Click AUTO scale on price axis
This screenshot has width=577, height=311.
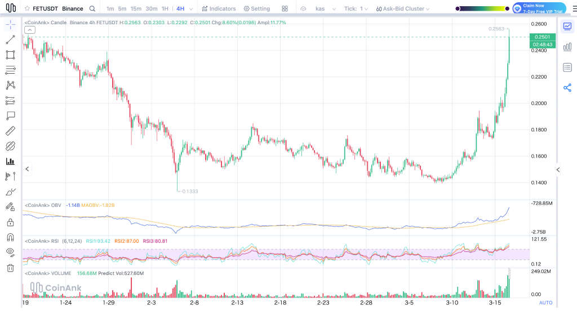(x=545, y=303)
